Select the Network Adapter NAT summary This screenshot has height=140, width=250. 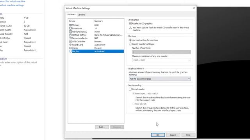click(96, 38)
